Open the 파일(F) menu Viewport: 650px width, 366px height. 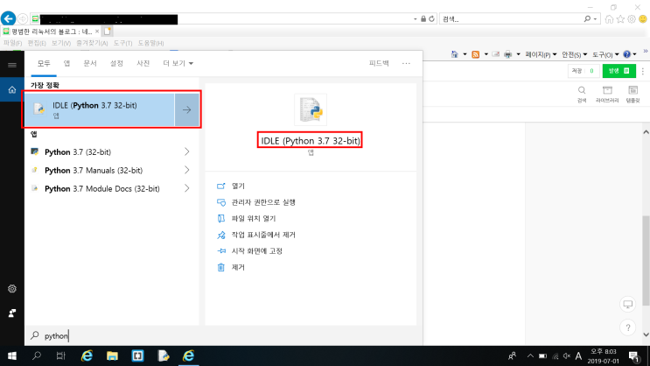13,43
